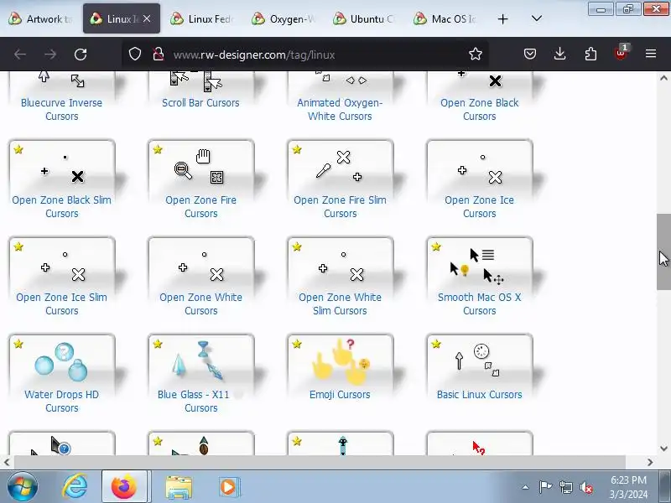Click Blue Glass X11 cursor thumbnail
Screen dimensions: 671x503
click(x=200, y=360)
